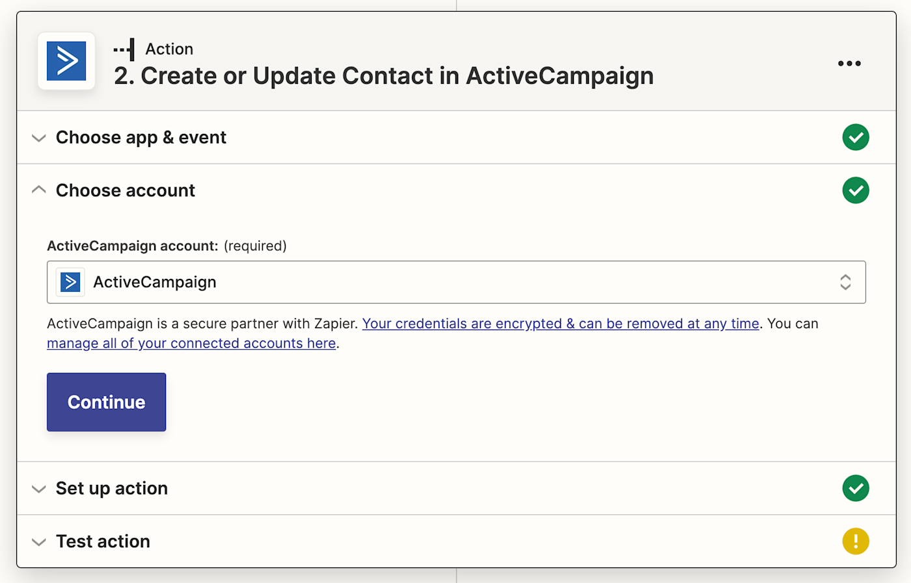Open the three-dot step options menu

(x=849, y=63)
